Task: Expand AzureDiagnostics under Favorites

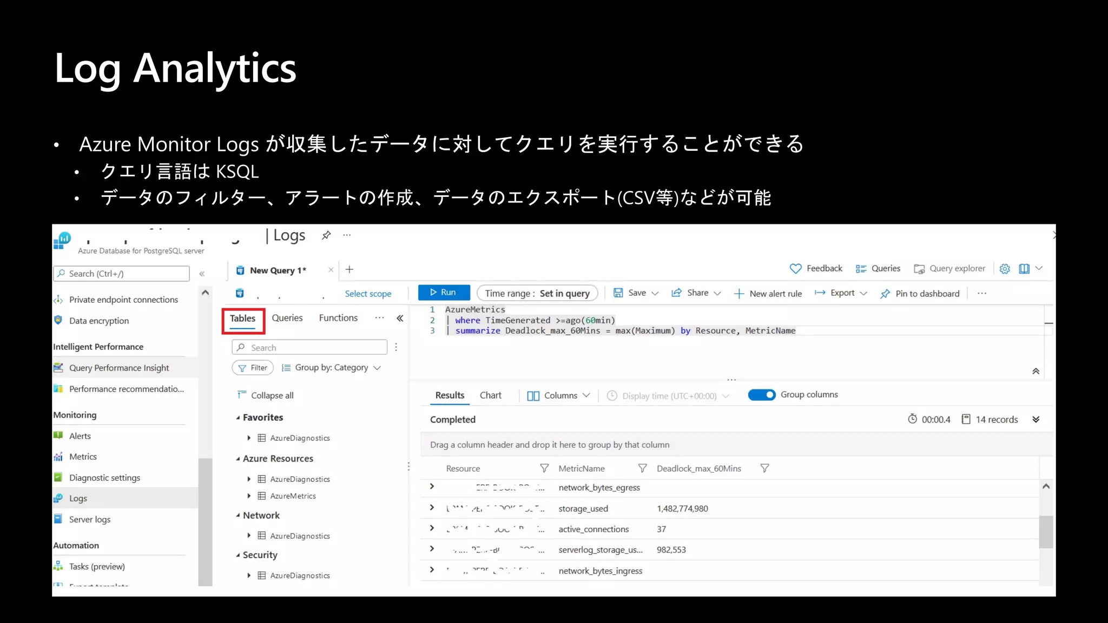Action: [x=249, y=438]
